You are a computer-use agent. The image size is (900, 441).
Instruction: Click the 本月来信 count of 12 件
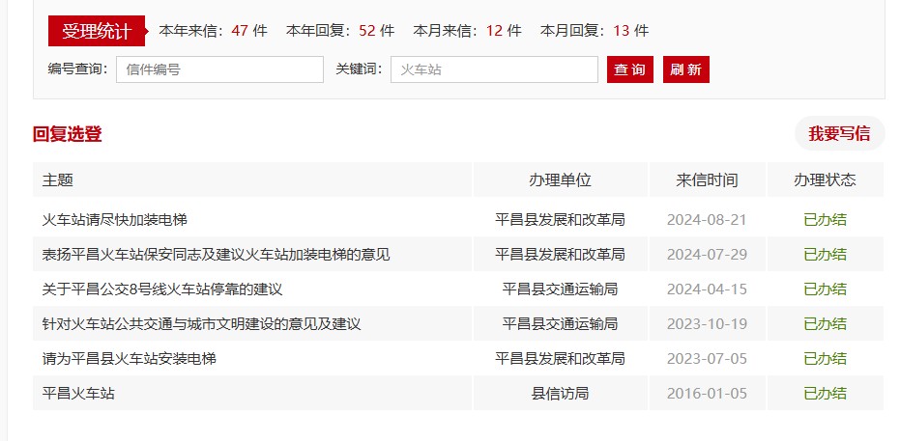504,31
